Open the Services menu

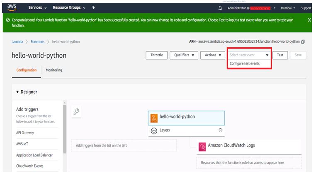coord(37,7)
